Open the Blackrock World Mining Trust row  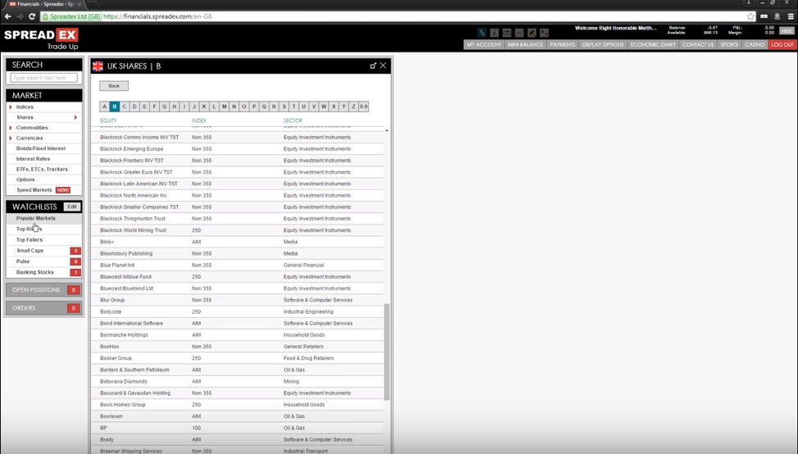[237, 230]
